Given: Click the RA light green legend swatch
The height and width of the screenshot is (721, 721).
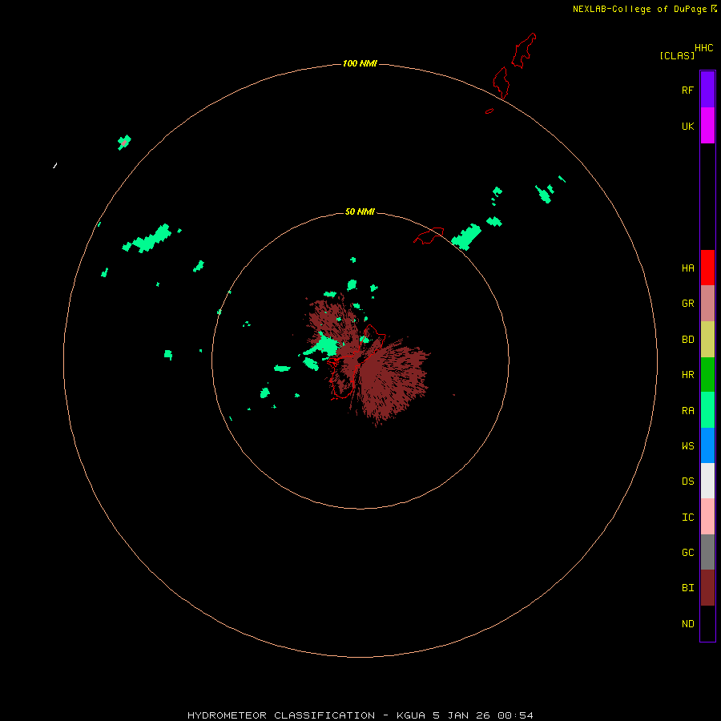Looking at the screenshot, I should (707, 410).
